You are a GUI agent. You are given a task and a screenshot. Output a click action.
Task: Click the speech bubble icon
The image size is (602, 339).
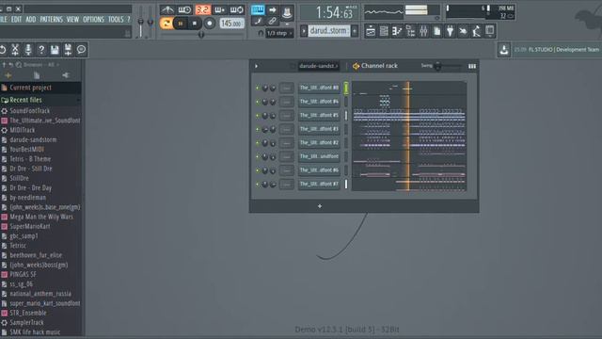[82, 50]
